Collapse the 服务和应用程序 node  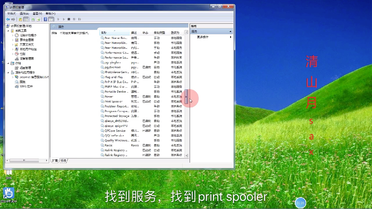[8, 73]
